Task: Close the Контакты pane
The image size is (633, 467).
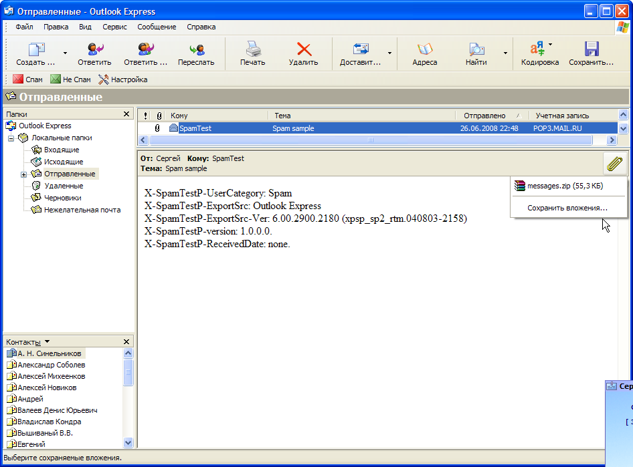Action: point(126,341)
